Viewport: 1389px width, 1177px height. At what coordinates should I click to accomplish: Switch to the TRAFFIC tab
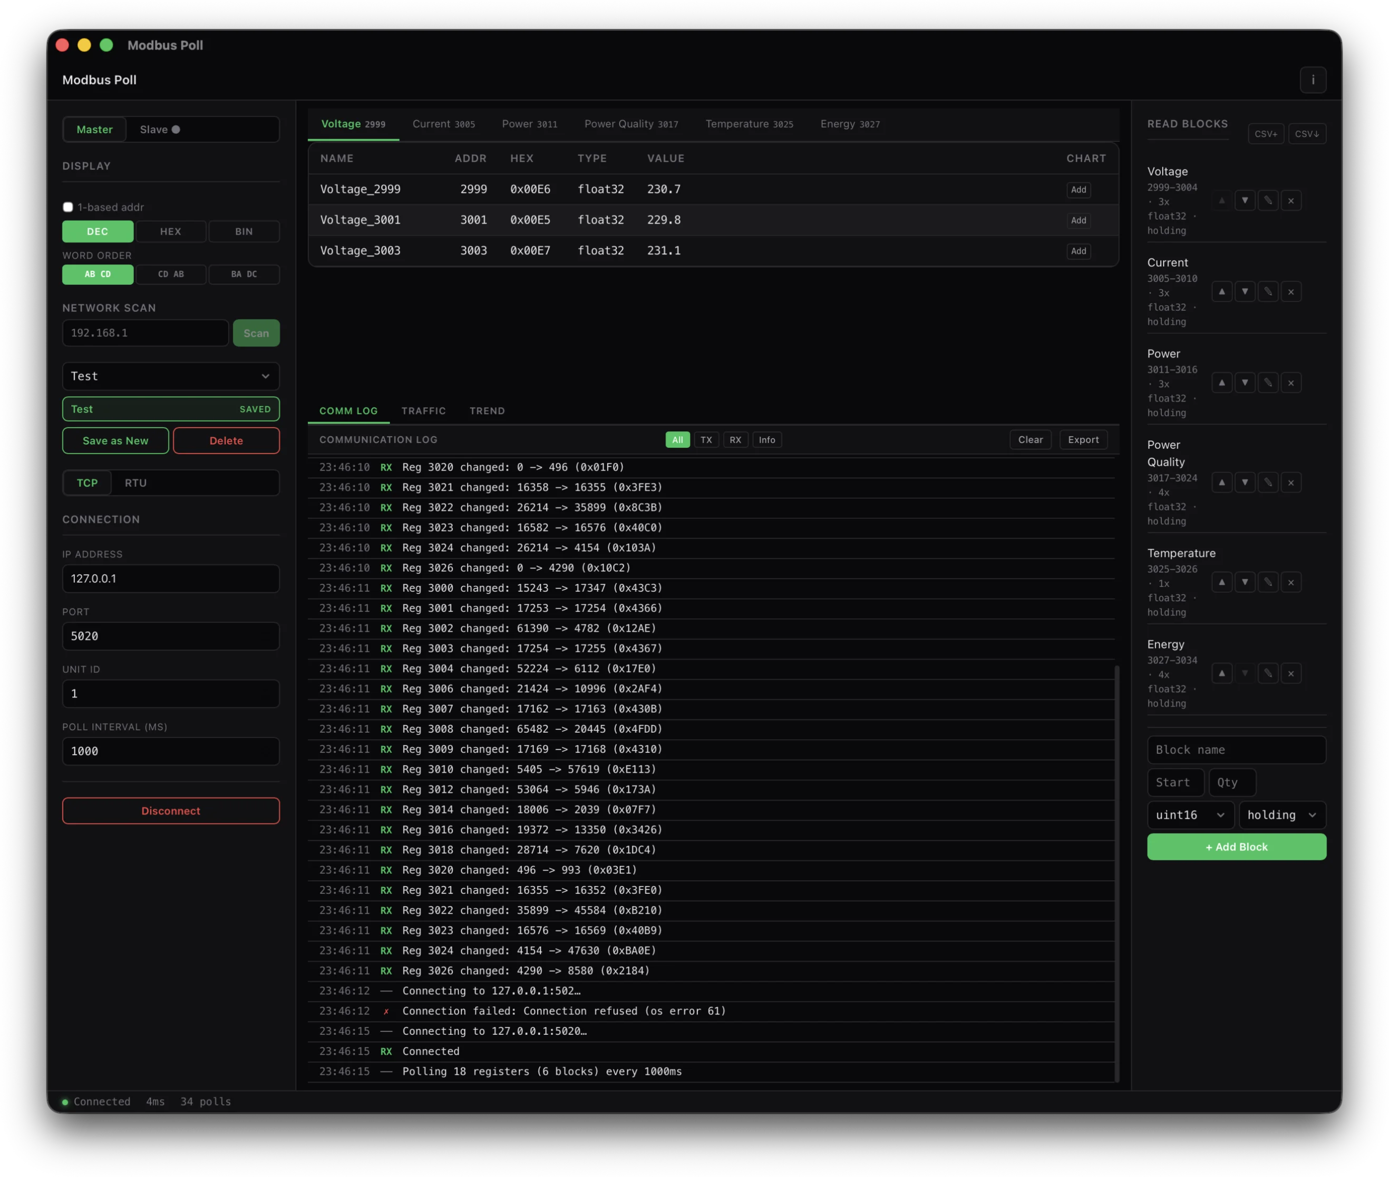pos(423,411)
